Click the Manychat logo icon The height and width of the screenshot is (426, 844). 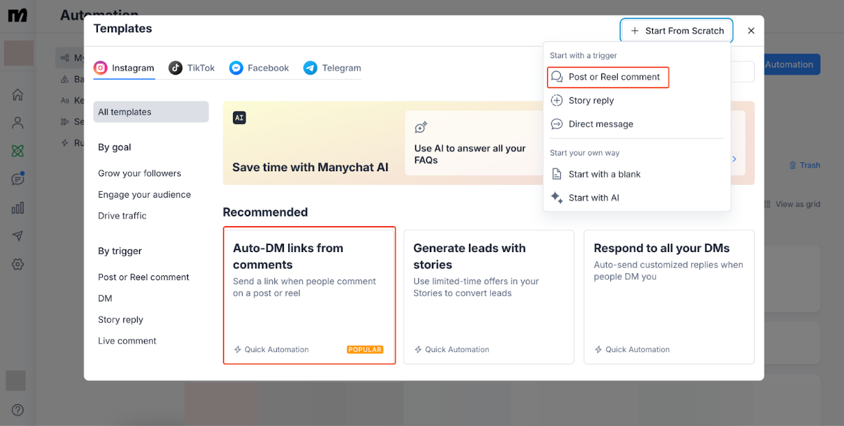pyautogui.click(x=18, y=15)
